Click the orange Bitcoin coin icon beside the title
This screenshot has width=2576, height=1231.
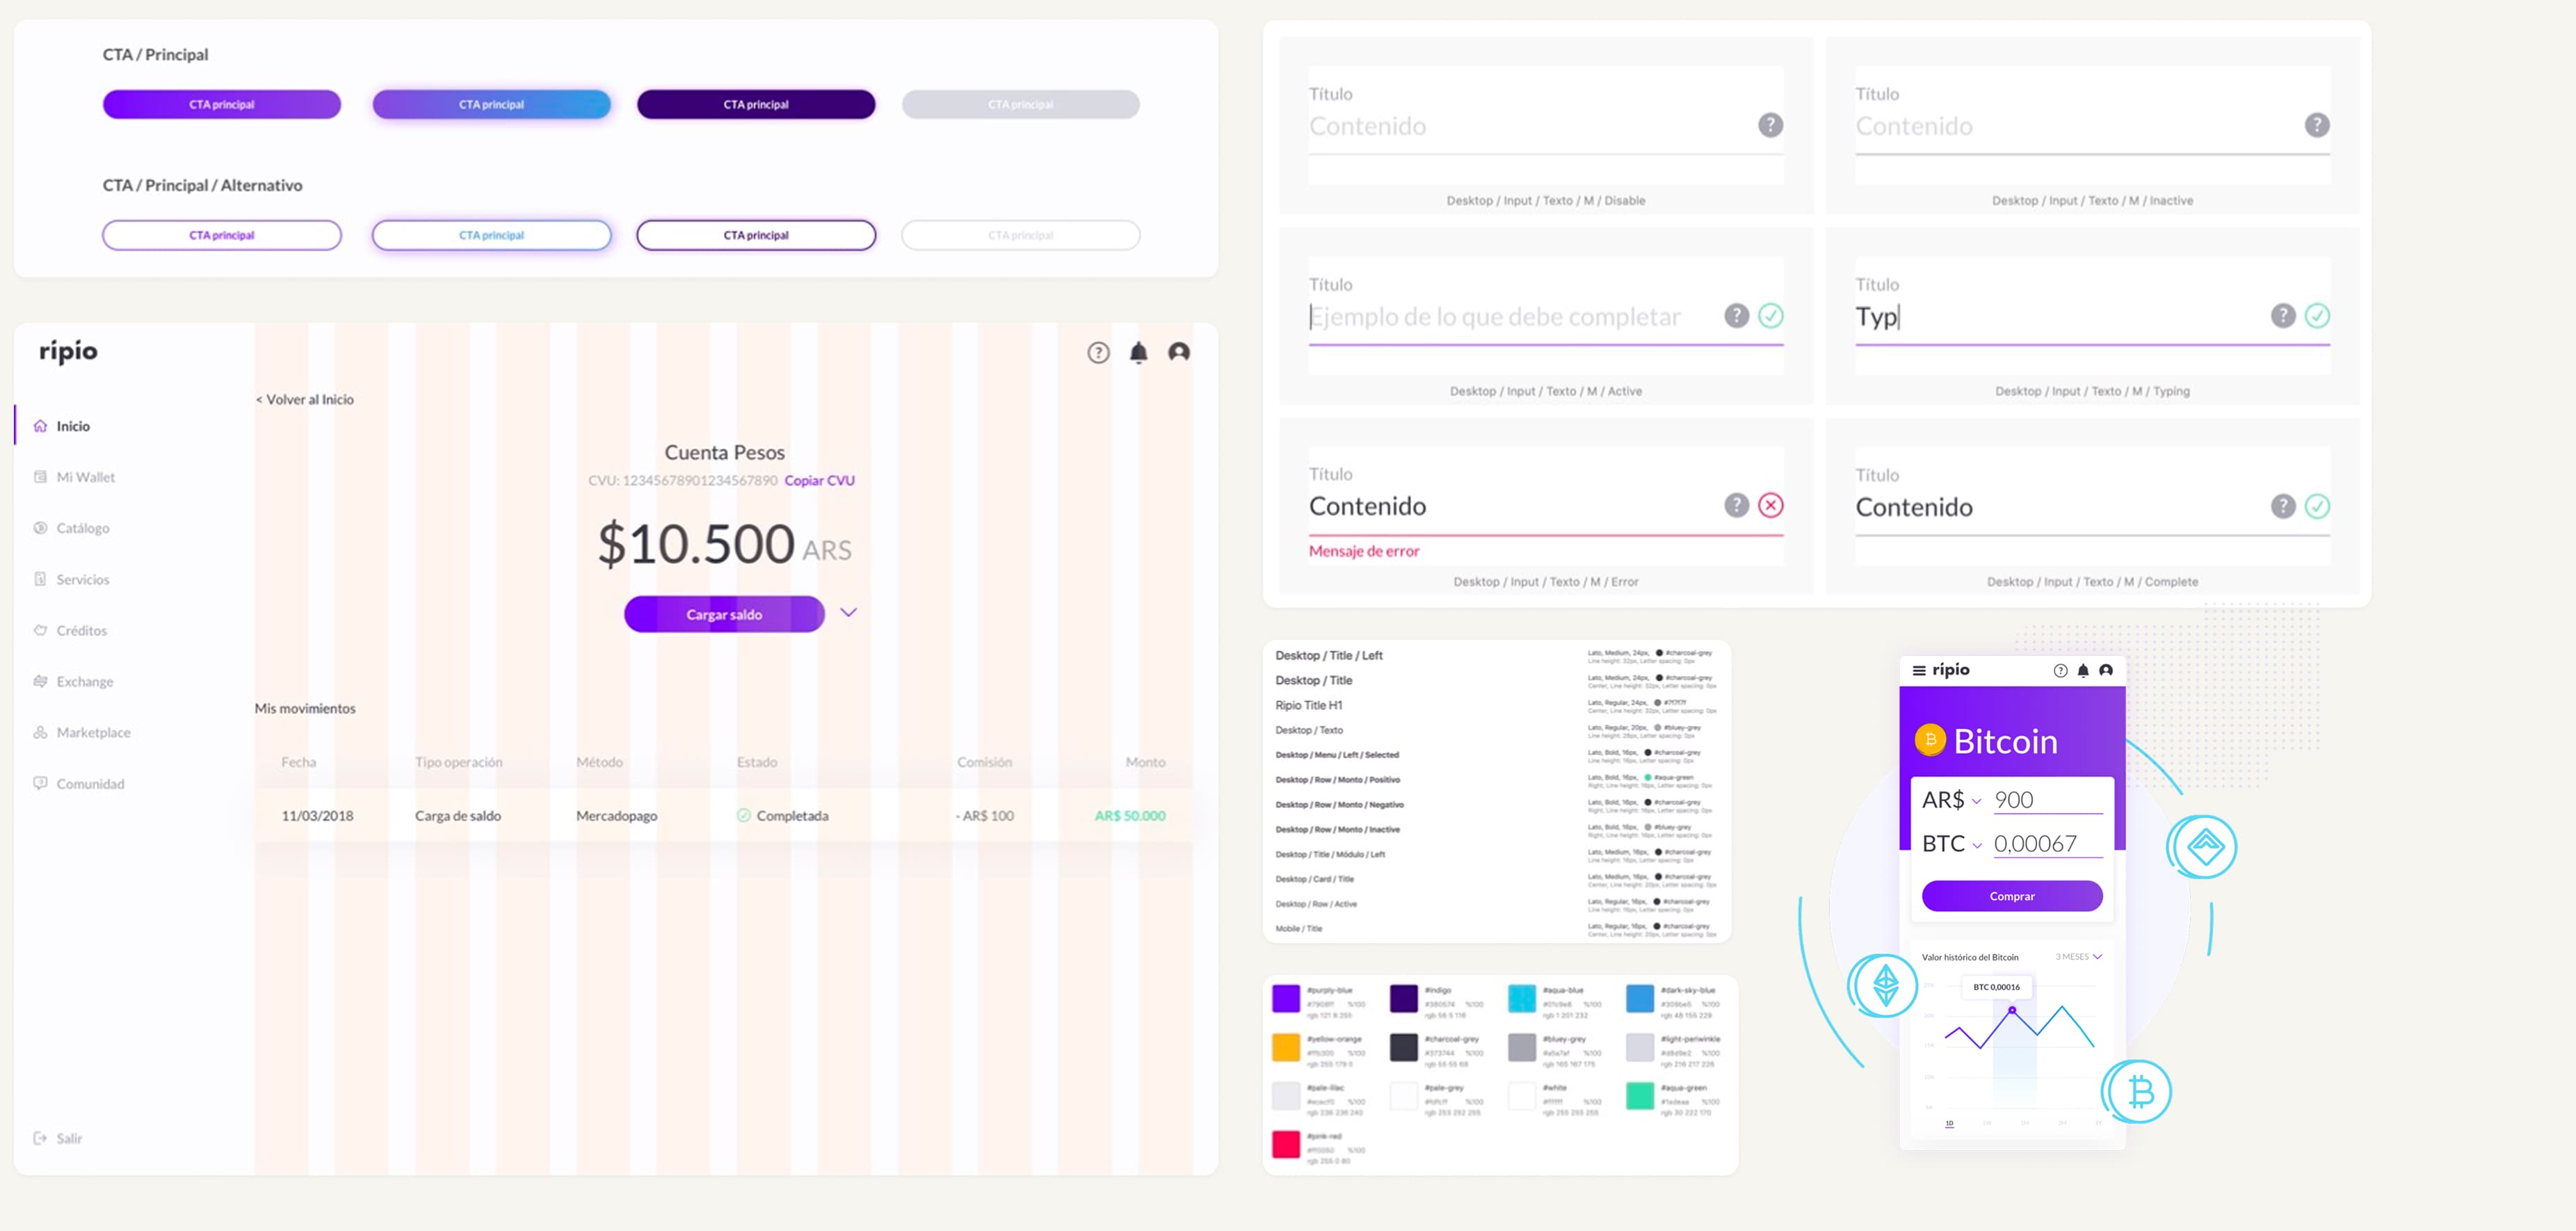[1930, 740]
